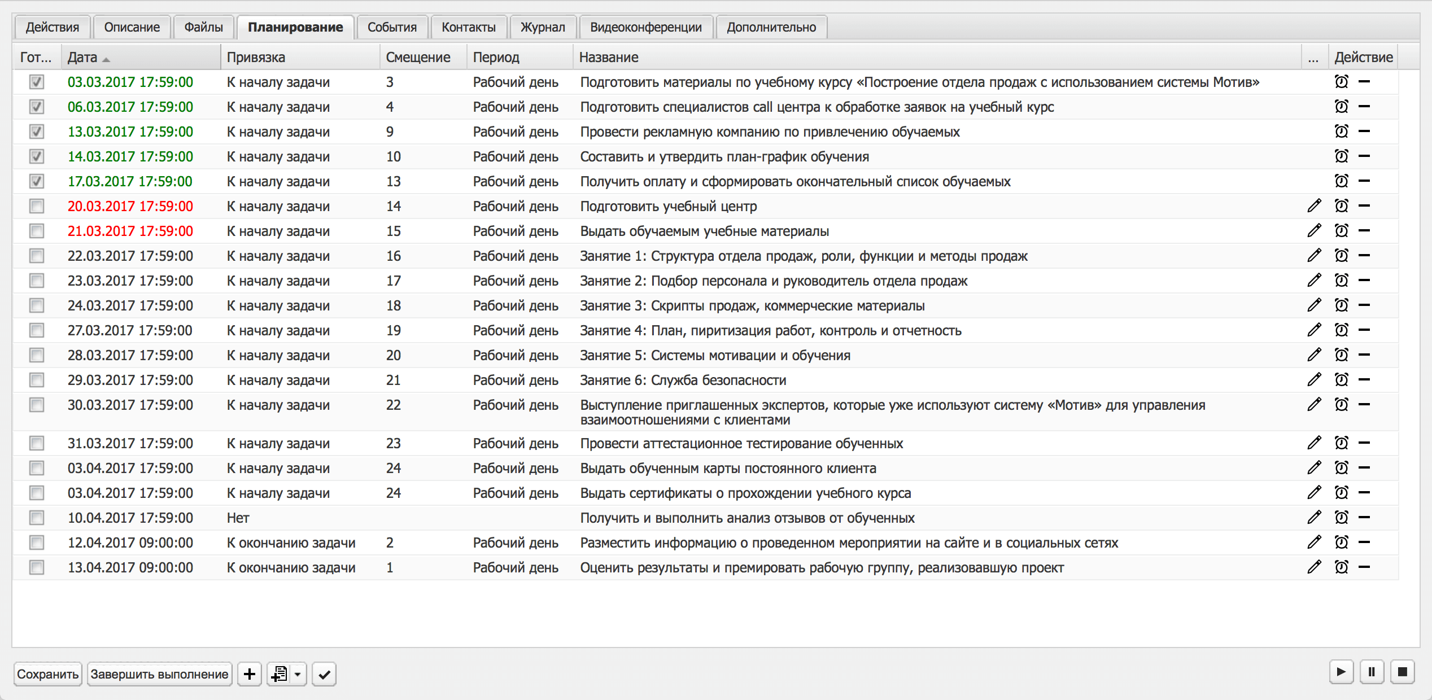Click the red date '21.03.2017 17:59:00'
1432x700 pixels.
coord(130,231)
